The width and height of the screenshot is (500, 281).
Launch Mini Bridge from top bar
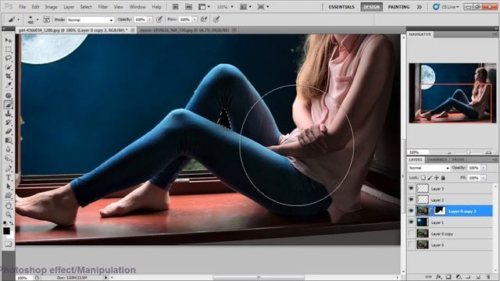point(189,7)
